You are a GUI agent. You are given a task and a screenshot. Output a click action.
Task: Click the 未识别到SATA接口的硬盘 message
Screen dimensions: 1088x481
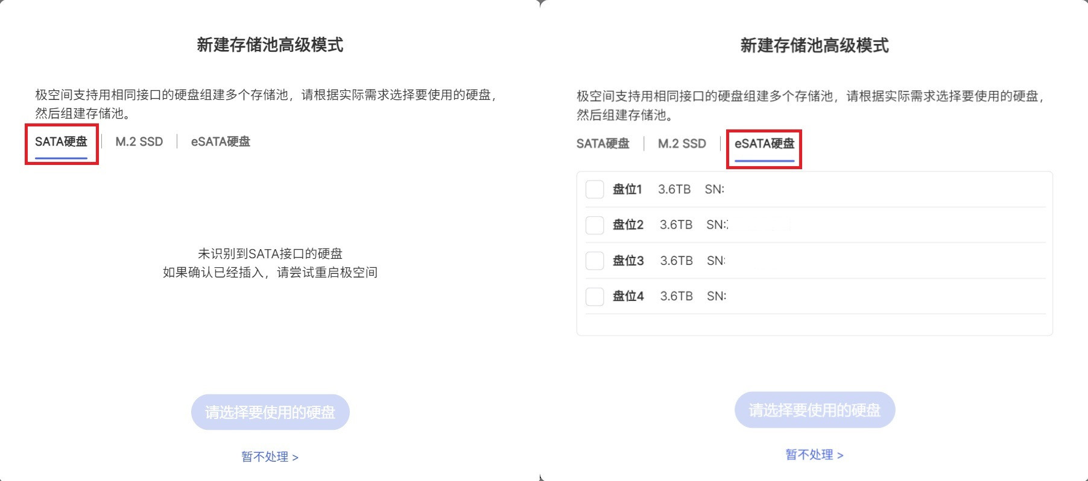point(270,254)
